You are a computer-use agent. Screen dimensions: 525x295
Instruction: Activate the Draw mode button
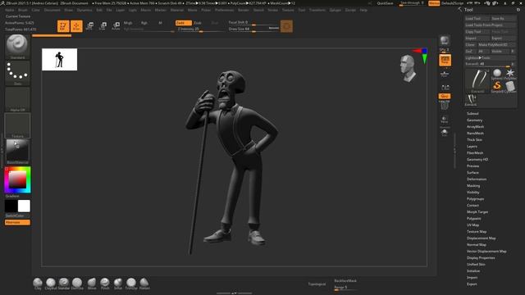point(76,26)
